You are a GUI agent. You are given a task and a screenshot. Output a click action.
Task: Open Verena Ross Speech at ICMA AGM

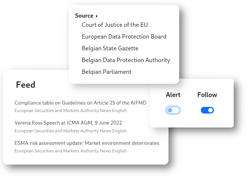coord(68,123)
